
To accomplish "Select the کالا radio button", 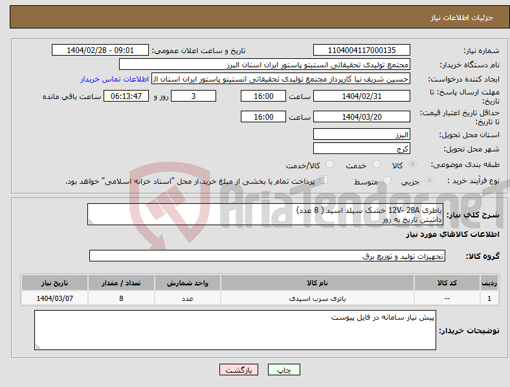I will (x=412, y=164).
